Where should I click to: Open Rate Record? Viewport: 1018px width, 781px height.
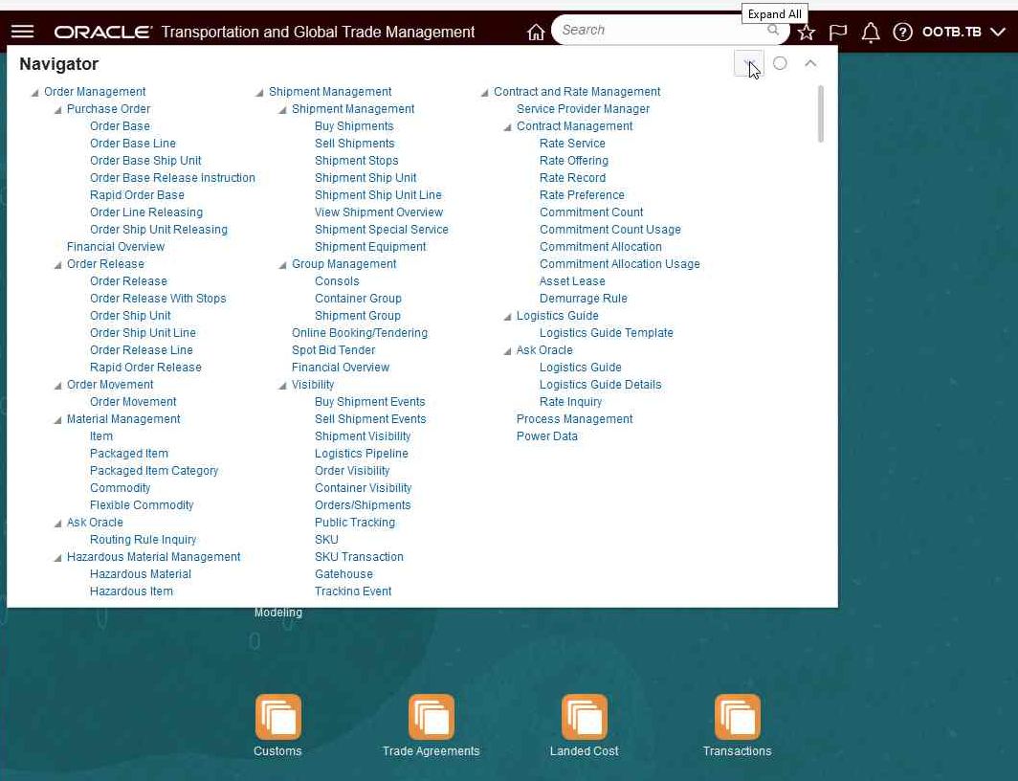click(x=572, y=177)
